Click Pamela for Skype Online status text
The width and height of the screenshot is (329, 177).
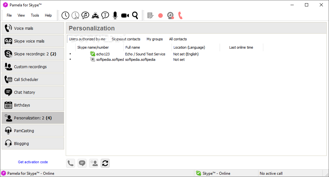coord(31,173)
